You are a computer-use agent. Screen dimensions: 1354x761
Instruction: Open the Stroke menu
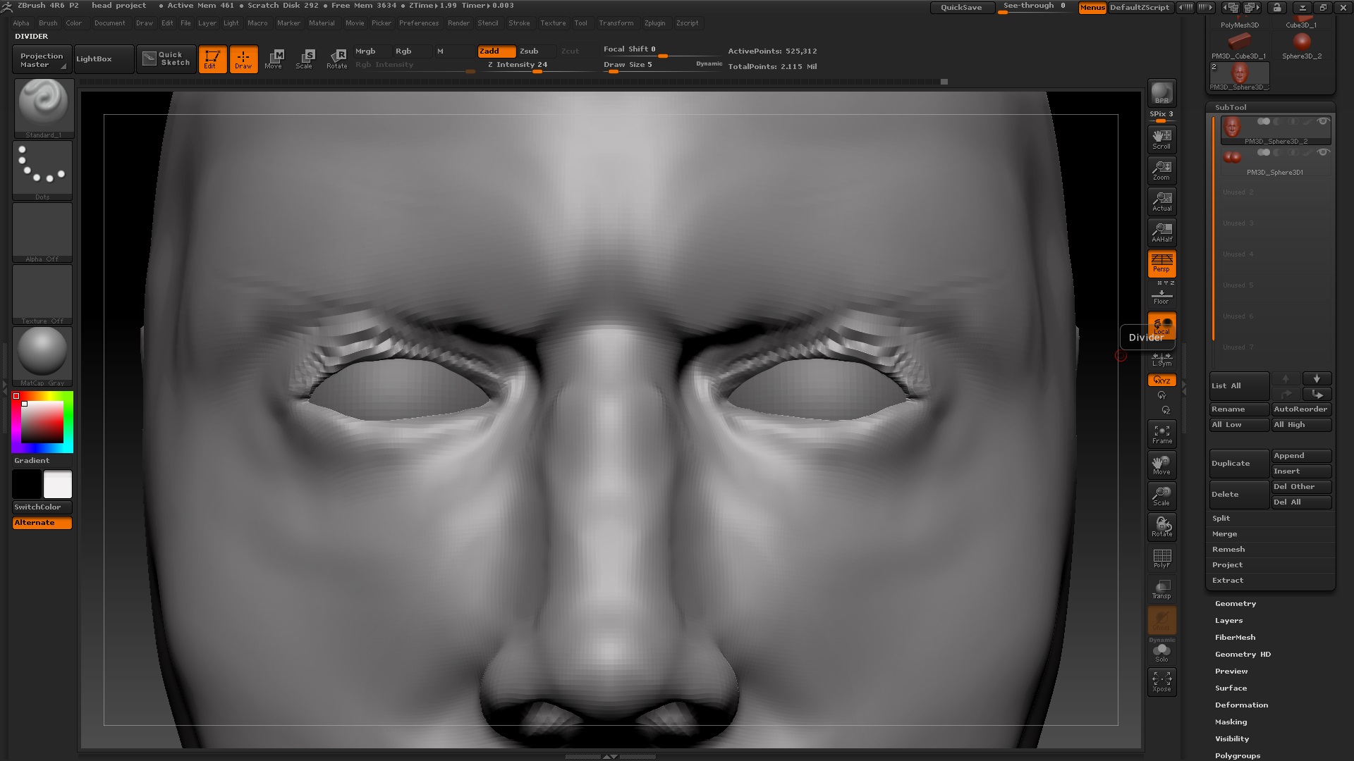520,23
